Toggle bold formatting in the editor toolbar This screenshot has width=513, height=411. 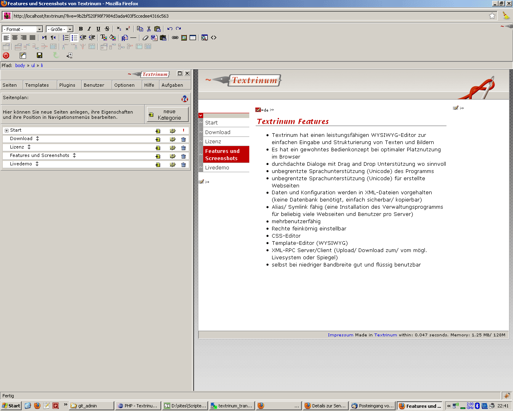81,29
